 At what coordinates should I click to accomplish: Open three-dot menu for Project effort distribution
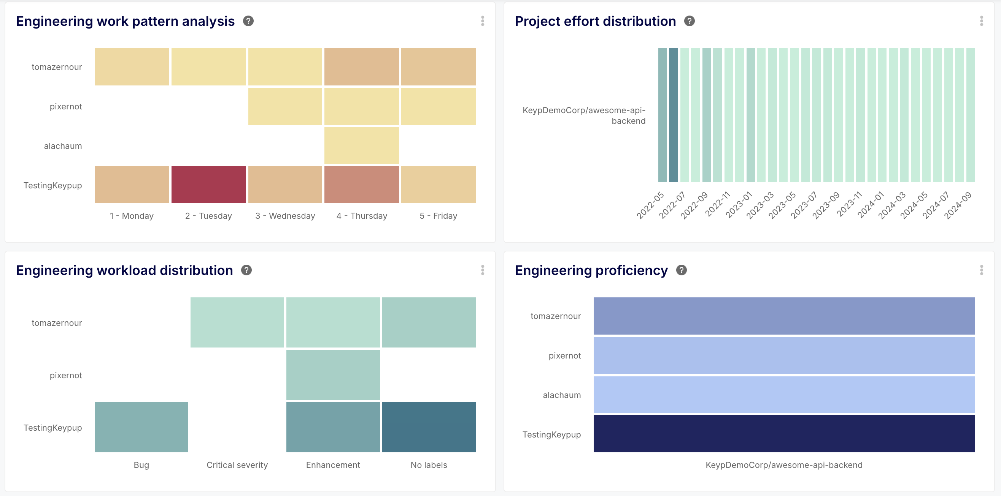tap(981, 21)
